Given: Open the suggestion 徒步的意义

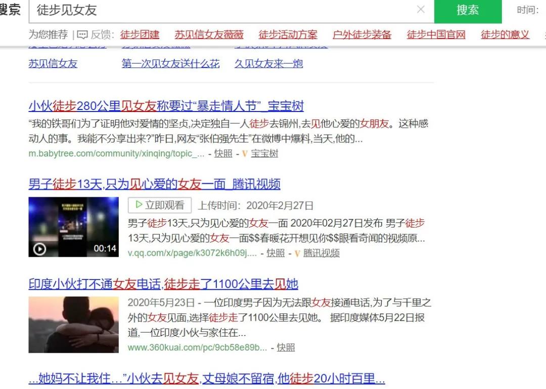Looking at the screenshot, I should 505,35.
